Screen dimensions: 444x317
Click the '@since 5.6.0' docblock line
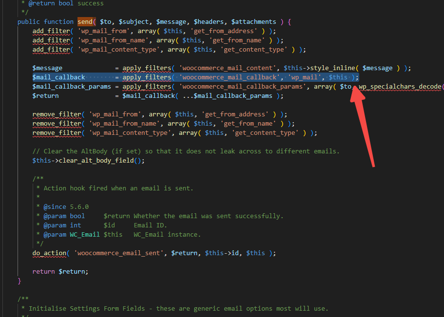coord(66,207)
